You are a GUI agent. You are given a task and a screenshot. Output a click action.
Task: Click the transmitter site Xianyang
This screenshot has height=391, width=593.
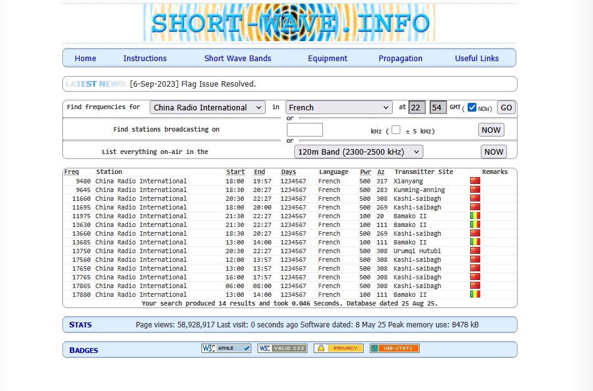408,181
